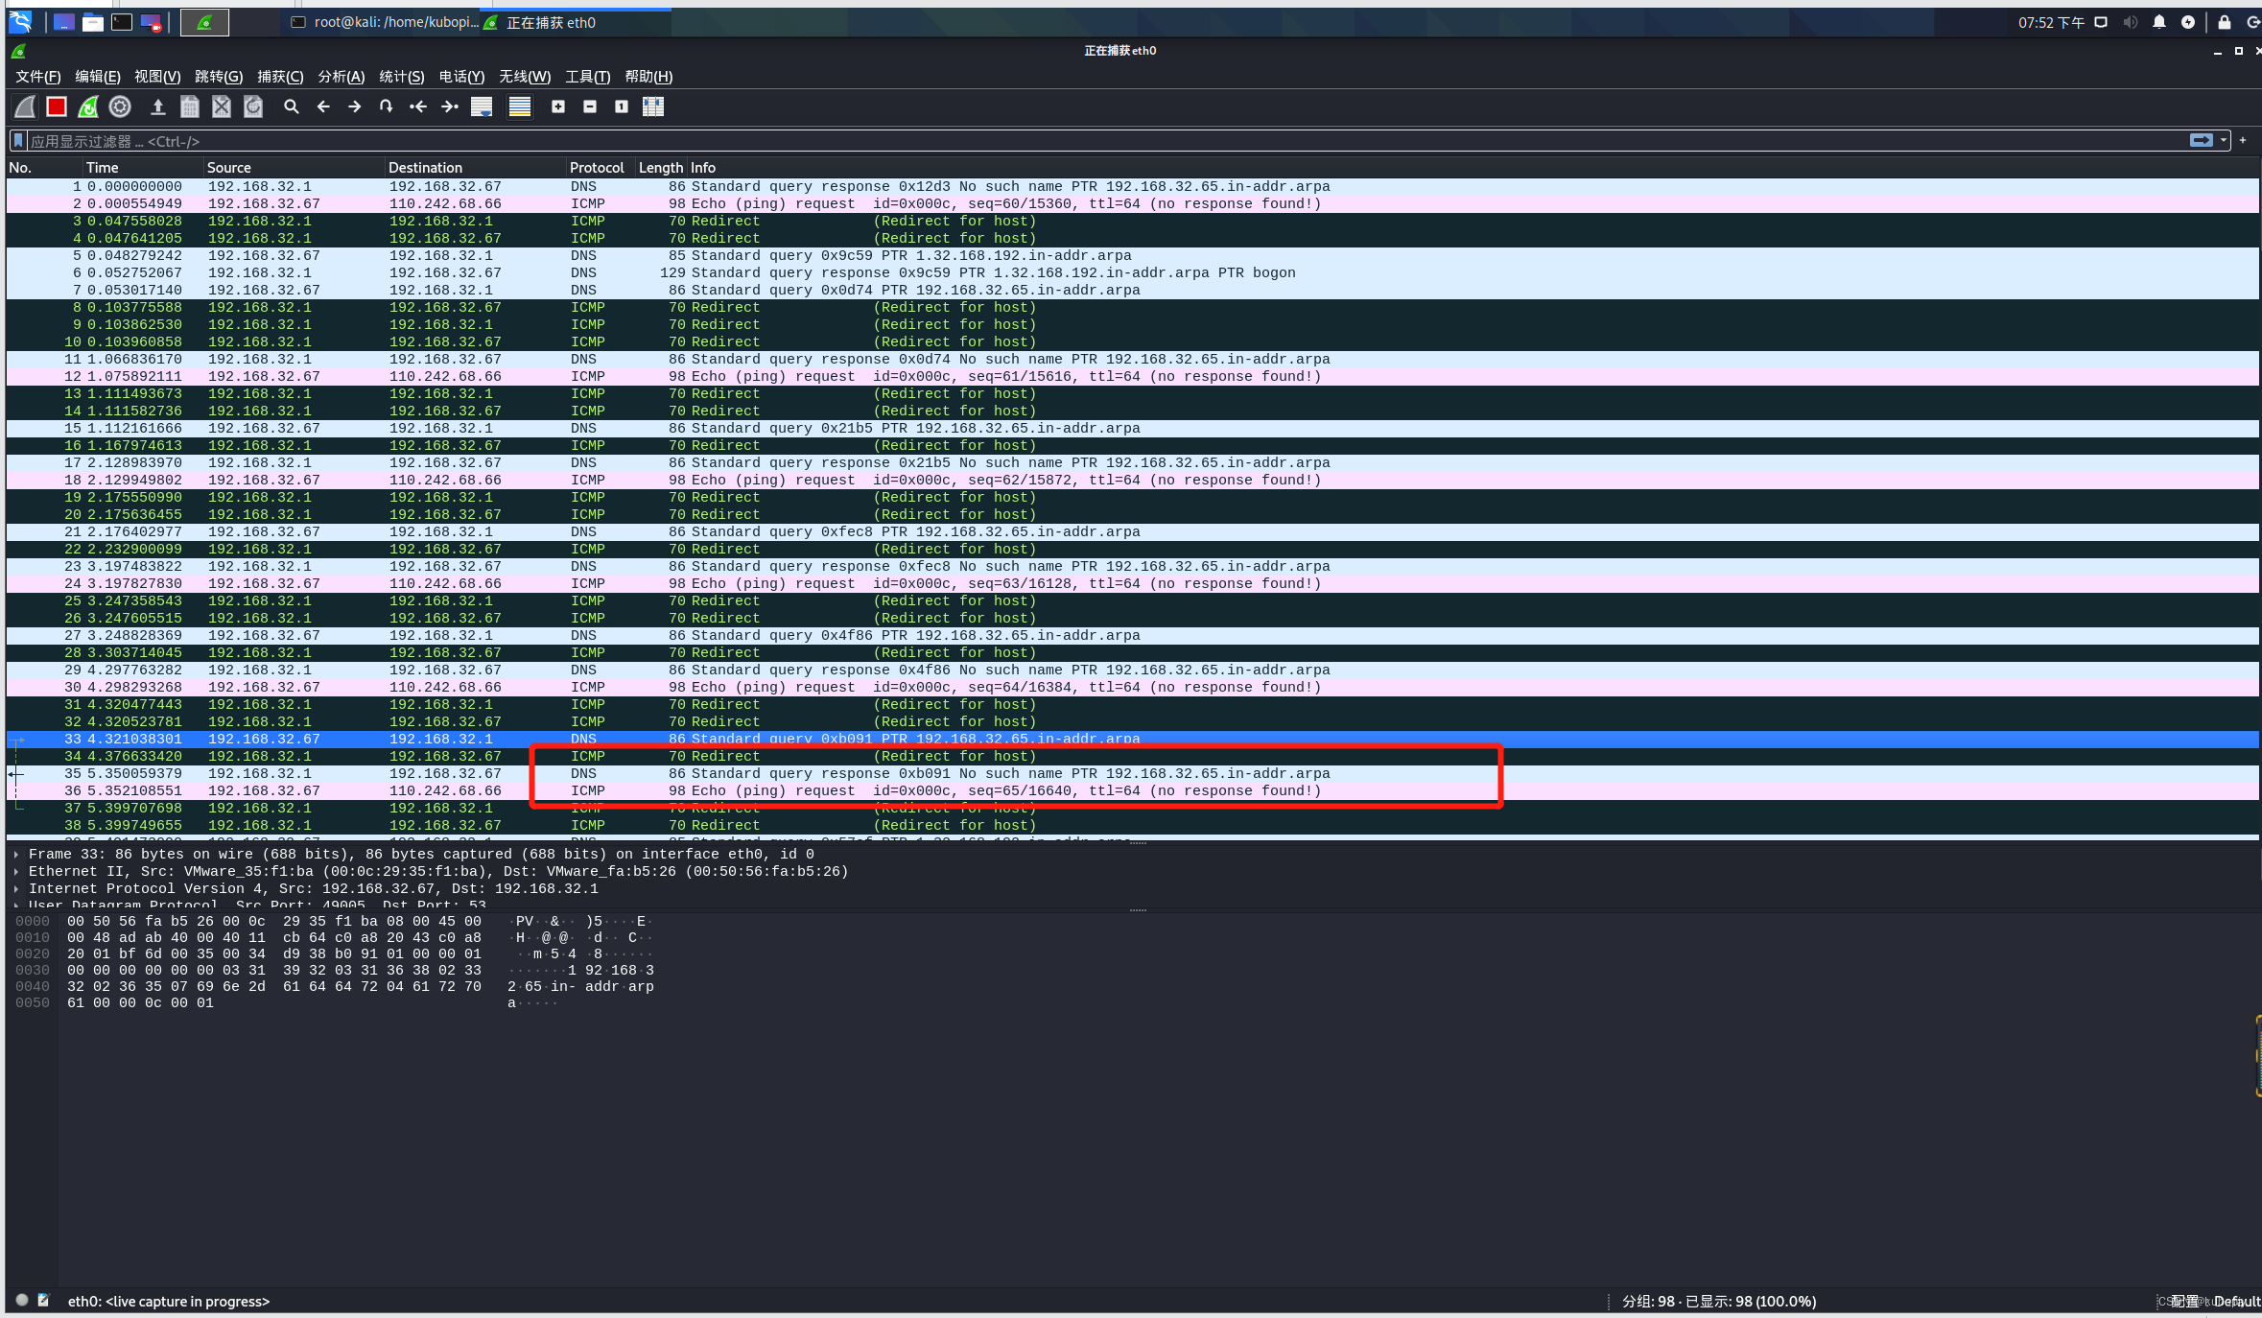Open the 分析(A) menu
This screenshot has width=2262, height=1318.
click(x=341, y=77)
